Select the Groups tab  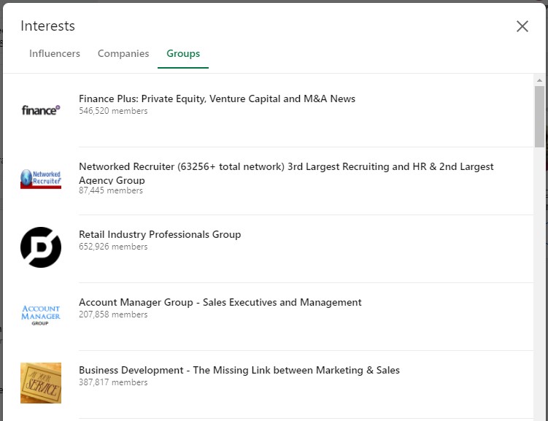(x=183, y=53)
